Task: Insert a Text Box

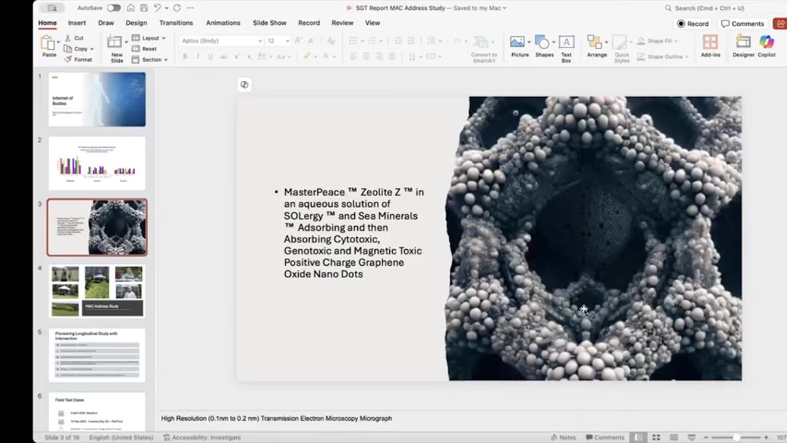Action: click(566, 49)
